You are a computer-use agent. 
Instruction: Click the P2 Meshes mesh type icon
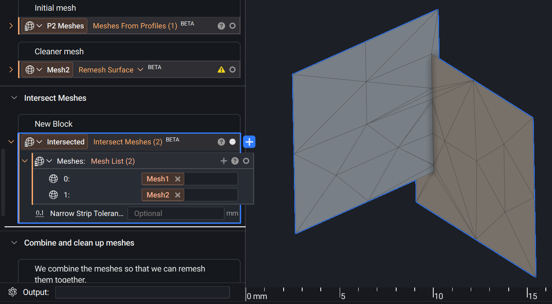(x=29, y=26)
